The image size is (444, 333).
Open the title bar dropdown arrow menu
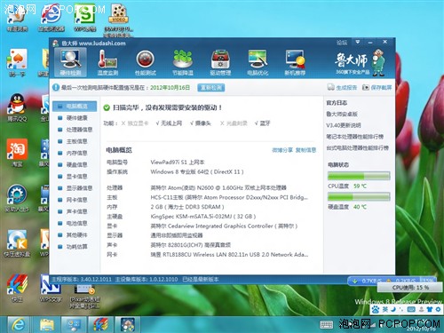tap(358, 42)
